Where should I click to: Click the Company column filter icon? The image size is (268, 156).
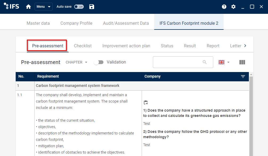[243, 77]
